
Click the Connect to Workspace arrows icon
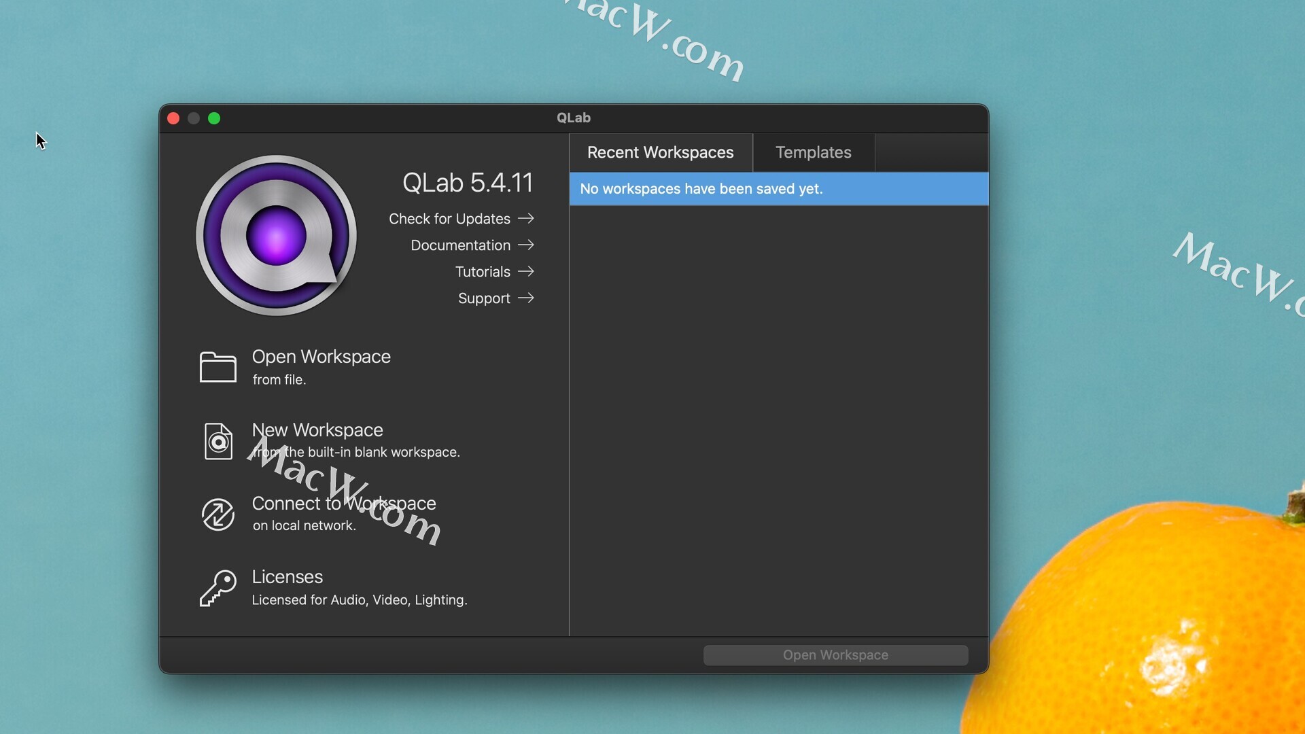point(217,514)
